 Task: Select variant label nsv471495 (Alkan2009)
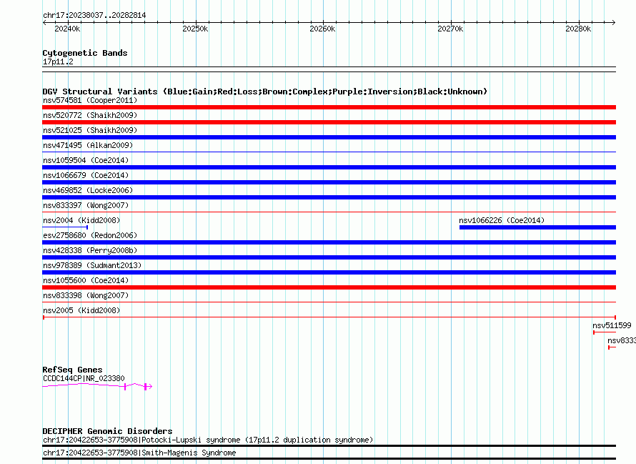pos(88,145)
